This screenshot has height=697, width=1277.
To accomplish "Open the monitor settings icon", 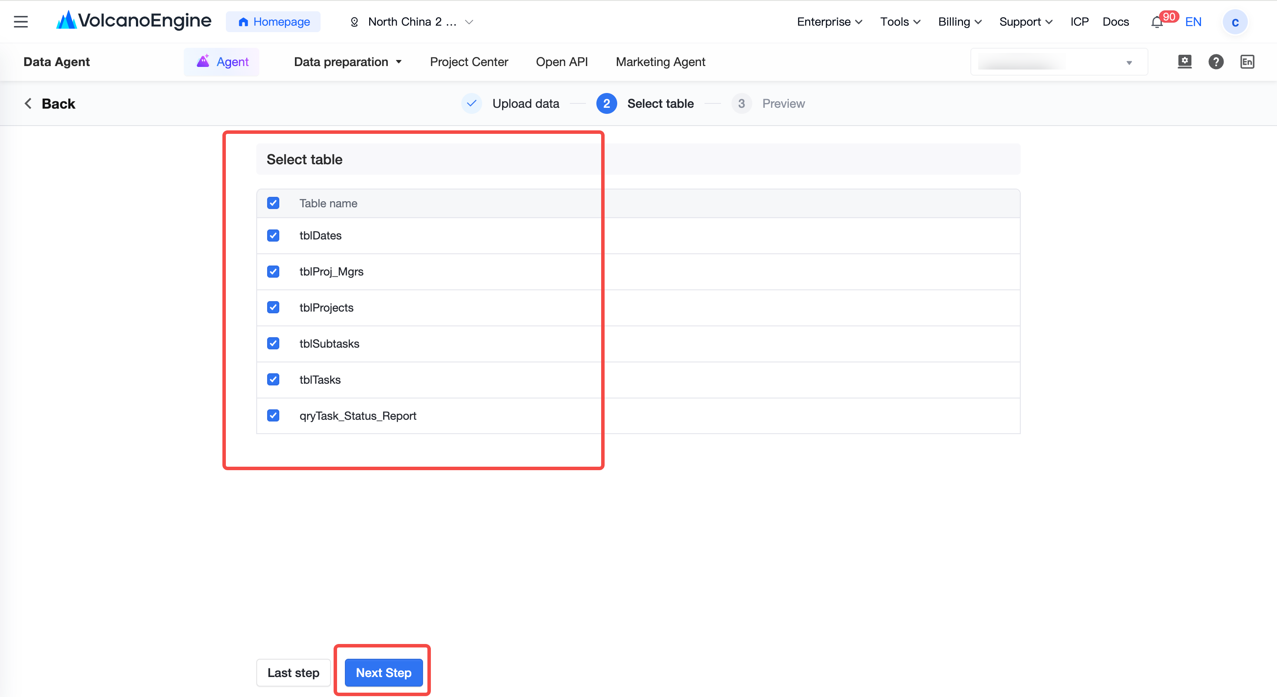I will (x=1184, y=62).
